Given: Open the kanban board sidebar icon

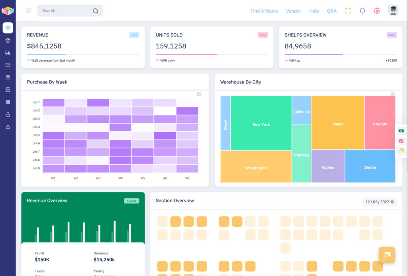Looking at the screenshot, I should point(8,77).
